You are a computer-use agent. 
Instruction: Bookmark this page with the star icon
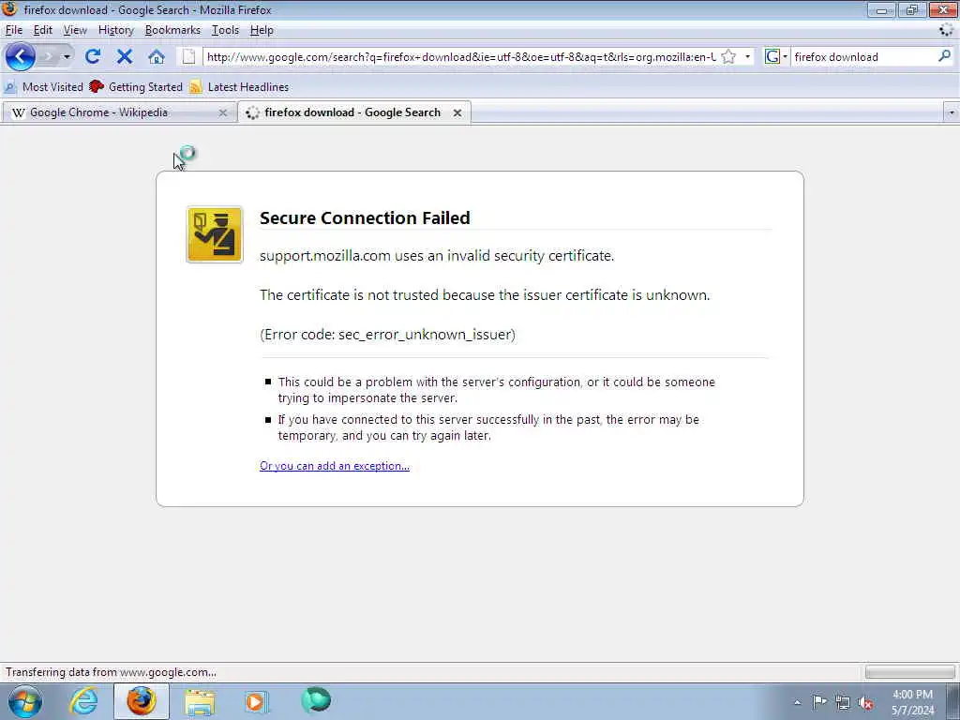(x=728, y=57)
